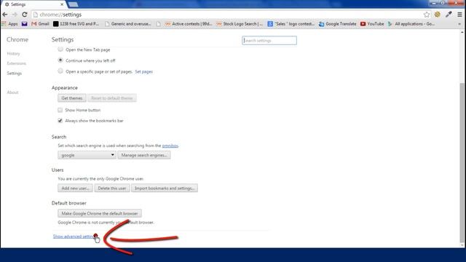Open the Gmail bookmark
The width and height of the screenshot is (466, 262).
point(40,24)
